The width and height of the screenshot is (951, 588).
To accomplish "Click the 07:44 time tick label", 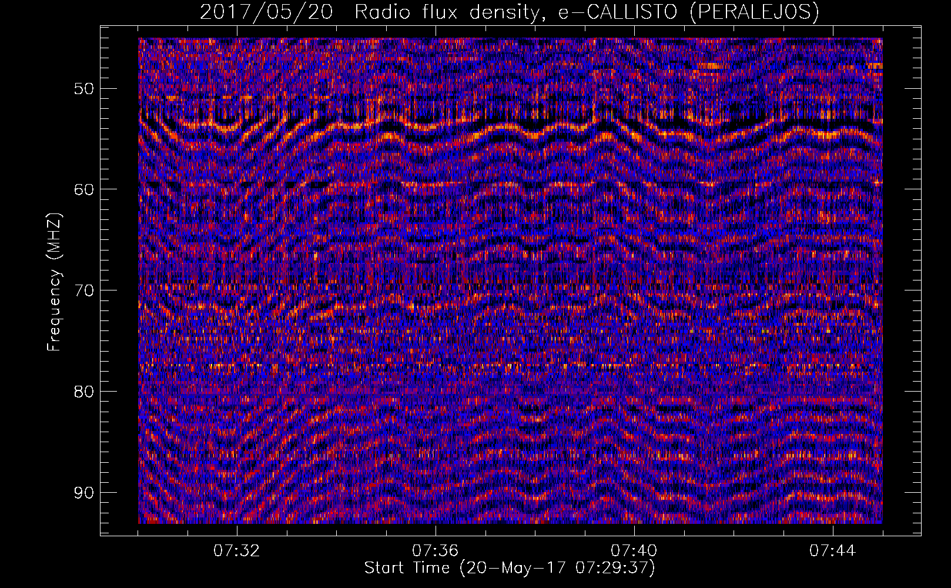I will click(x=832, y=551).
